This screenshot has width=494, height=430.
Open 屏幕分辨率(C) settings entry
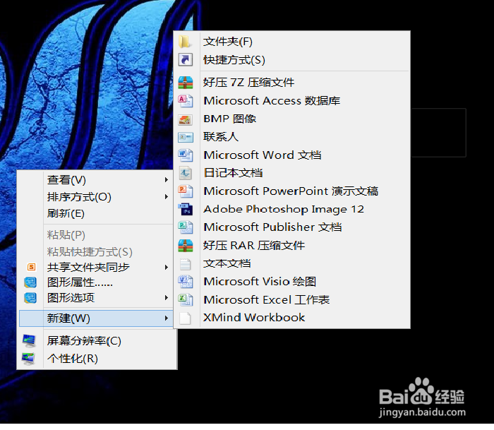tap(97, 341)
